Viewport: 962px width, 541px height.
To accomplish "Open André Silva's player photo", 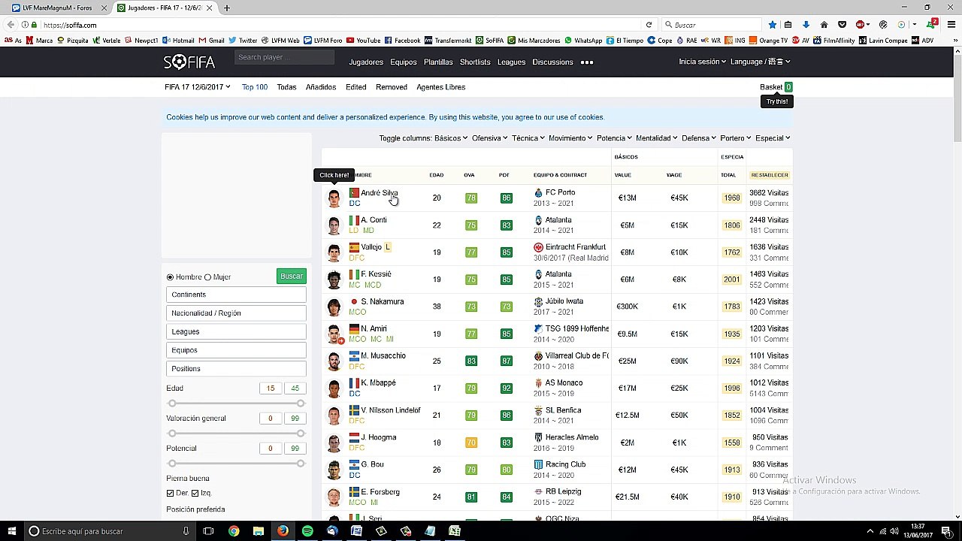I will tap(334, 198).
